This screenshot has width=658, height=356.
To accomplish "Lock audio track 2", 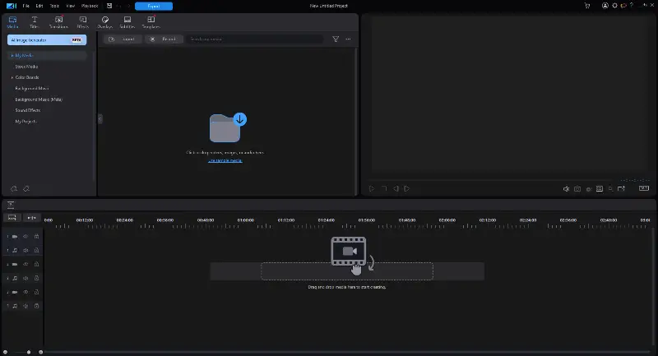I will 36,278.
